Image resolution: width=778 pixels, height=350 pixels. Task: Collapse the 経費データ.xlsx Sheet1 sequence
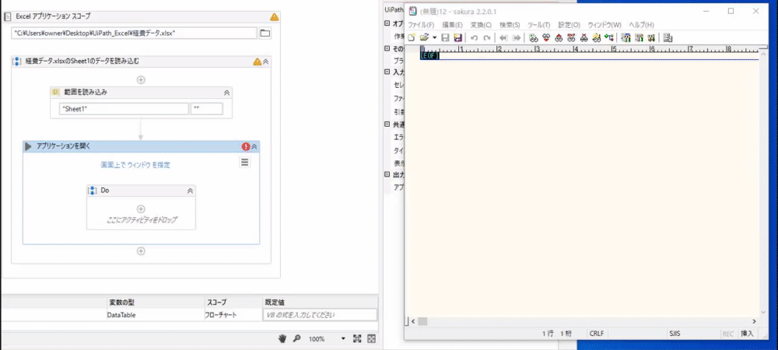265,62
